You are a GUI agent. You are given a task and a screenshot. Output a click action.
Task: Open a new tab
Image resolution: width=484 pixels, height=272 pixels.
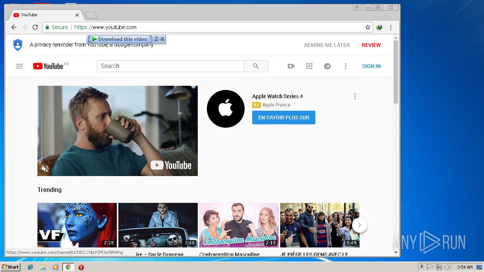(91, 15)
